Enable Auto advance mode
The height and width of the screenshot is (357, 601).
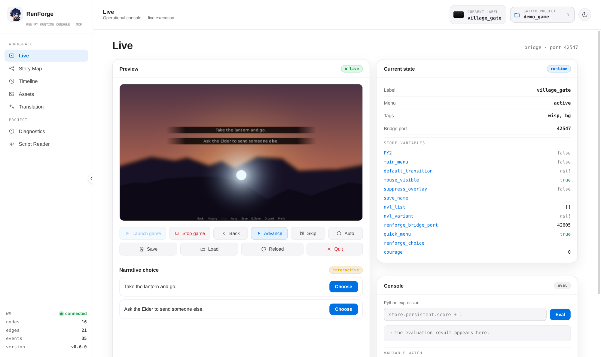pos(346,233)
